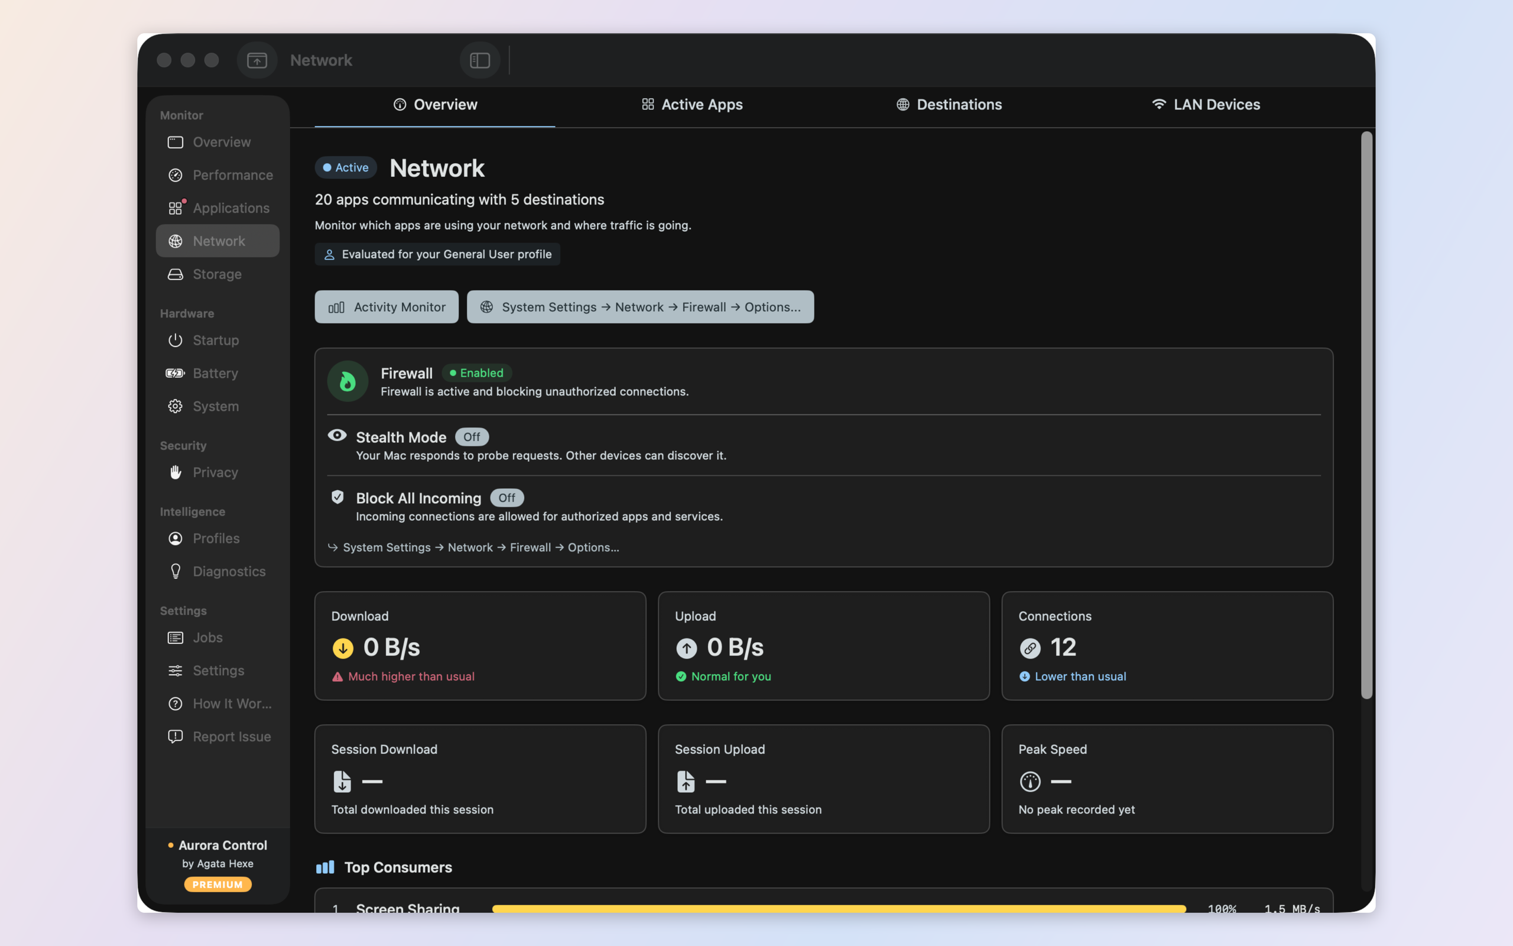
Task: Click the System Settings Firewall Options button
Action: click(x=640, y=307)
